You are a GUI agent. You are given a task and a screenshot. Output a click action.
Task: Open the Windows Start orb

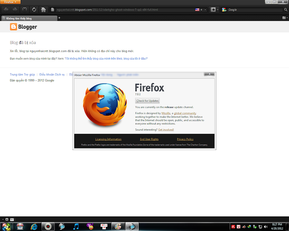pyautogui.click(x=6, y=227)
